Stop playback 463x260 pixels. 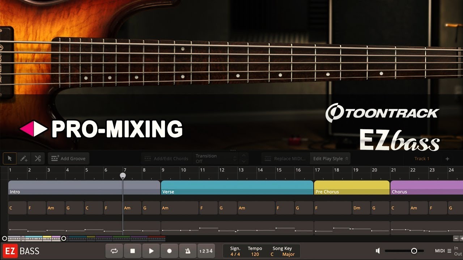pos(133,251)
